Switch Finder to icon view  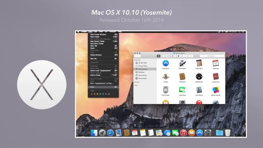pyautogui.click(x=159, y=56)
